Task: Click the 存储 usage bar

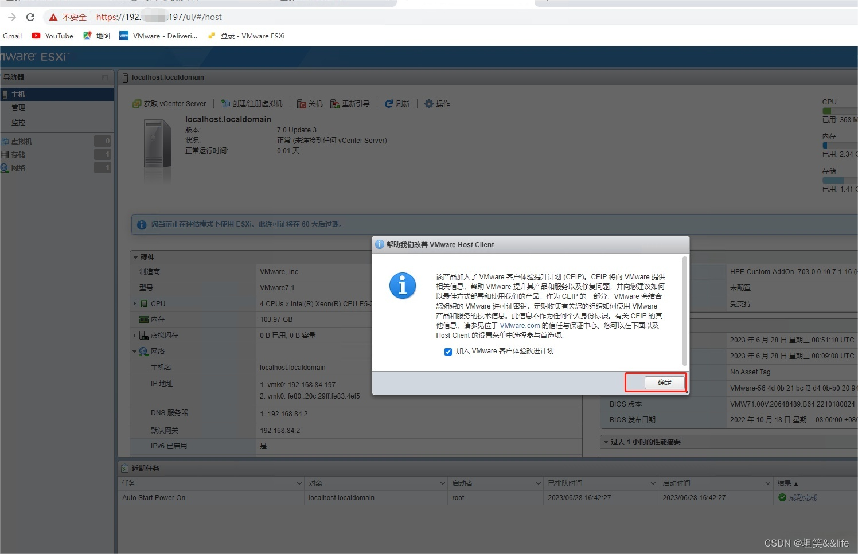Action: click(x=840, y=180)
